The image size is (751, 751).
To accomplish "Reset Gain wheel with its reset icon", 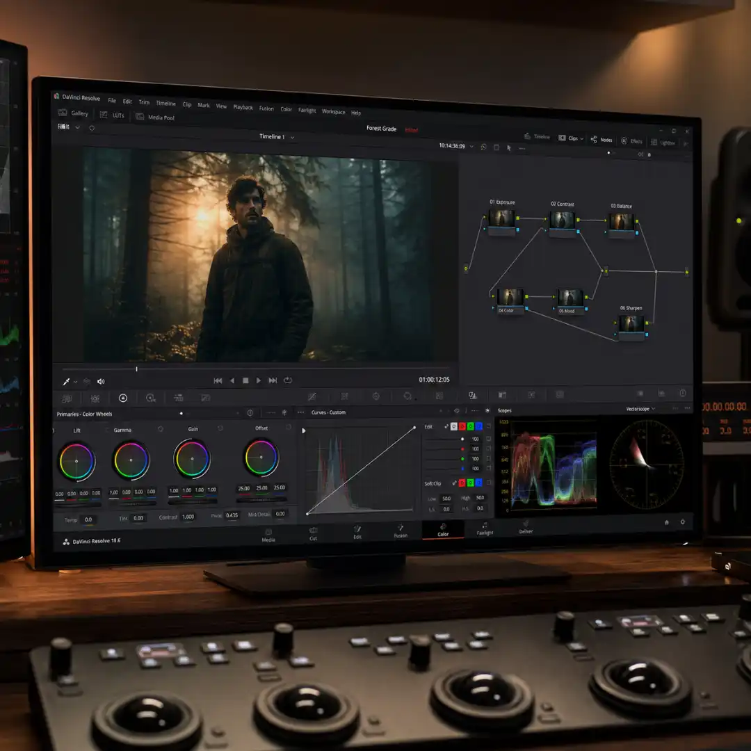I will [x=220, y=428].
